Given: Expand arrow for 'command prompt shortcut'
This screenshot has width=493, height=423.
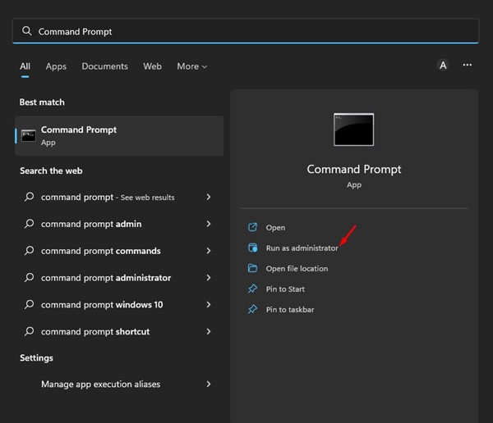Looking at the screenshot, I should click(x=209, y=331).
